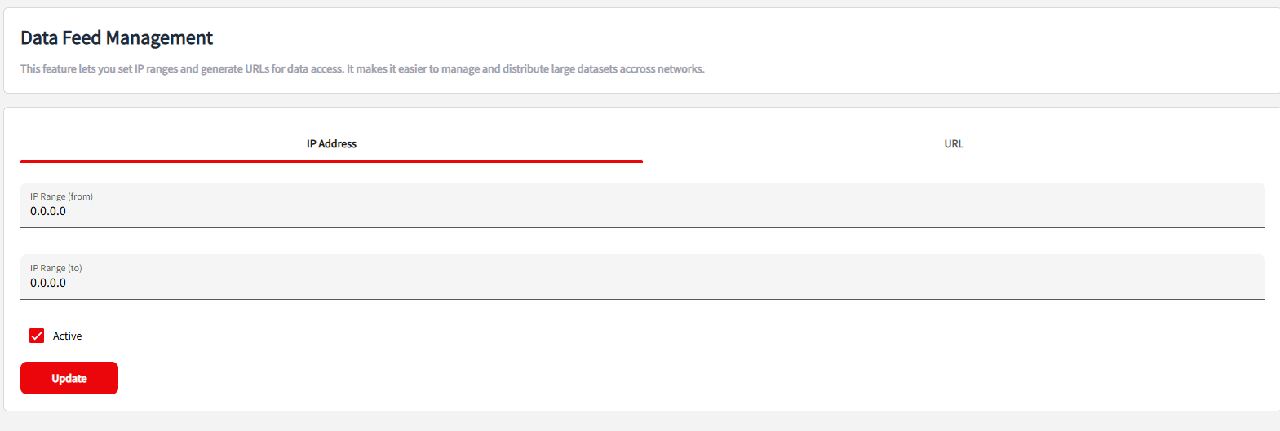Click the feature description text under the heading
The image size is (1280, 431).
coord(362,69)
